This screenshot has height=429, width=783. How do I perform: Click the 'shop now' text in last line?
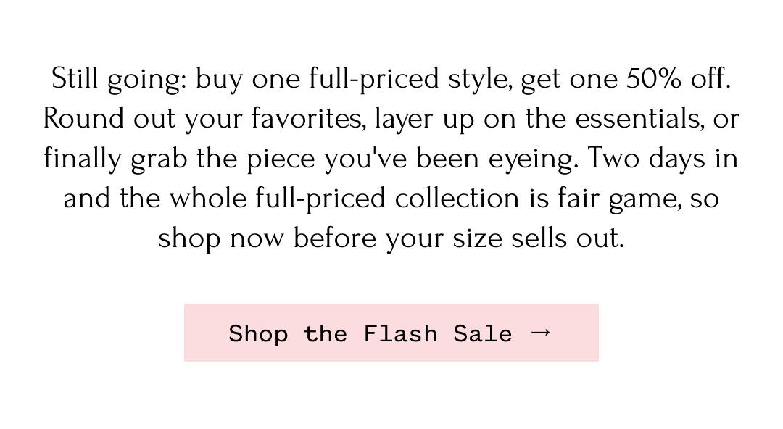point(220,238)
